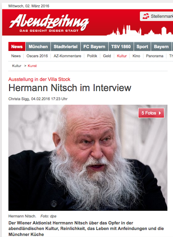Open the Bayern navigation tab
The height and width of the screenshot is (237, 173).
click(x=161, y=47)
